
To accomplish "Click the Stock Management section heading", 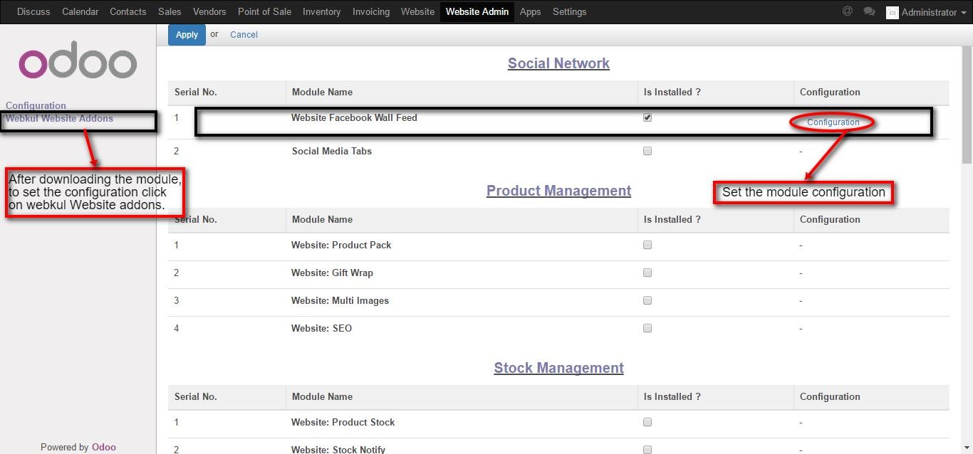I will click(558, 368).
